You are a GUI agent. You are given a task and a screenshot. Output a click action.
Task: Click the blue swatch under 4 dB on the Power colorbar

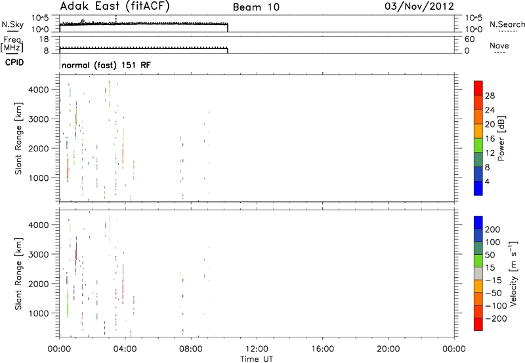(x=478, y=188)
